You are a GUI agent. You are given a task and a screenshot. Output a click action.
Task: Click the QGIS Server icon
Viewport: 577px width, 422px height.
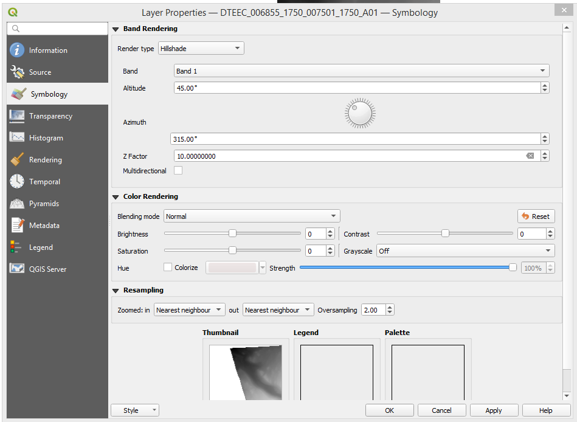click(x=17, y=269)
